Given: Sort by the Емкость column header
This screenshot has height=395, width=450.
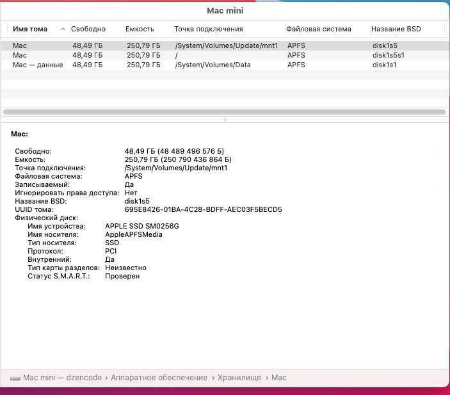Looking at the screenshot, I should [x=140, y=29].
